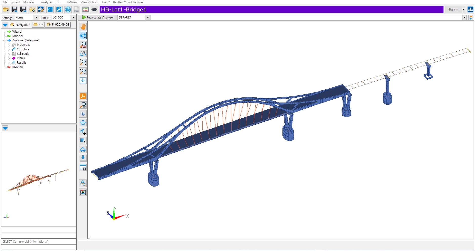Click the blue question mark help icon
The height and width of the screenshot is (251, 475).
coord(68,10)
